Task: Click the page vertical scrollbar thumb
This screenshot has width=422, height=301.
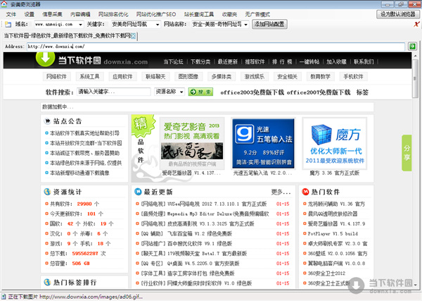Action: (416, 78)
